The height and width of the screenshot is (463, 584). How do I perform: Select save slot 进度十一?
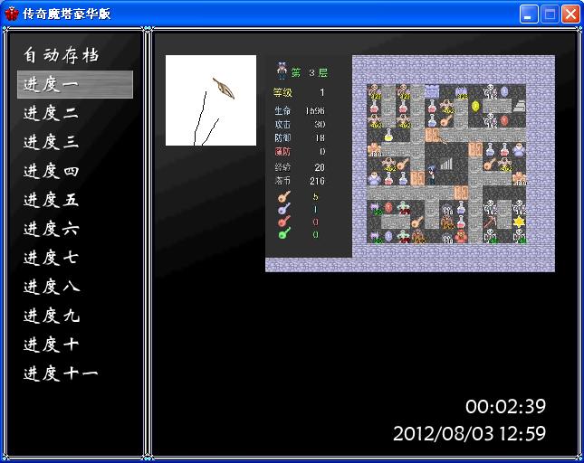tap(75, 373)
